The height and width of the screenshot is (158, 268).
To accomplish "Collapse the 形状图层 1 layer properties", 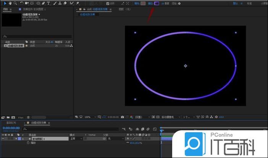I will pos(16,139).
